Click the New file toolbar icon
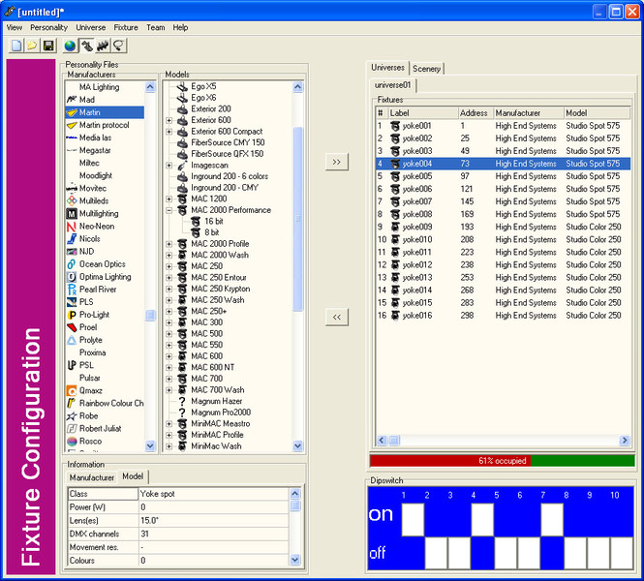This screenshot has width=644, height=581. pos(16,46)
